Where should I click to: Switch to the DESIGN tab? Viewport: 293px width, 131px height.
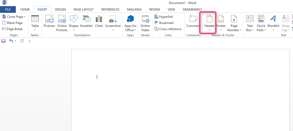coord(60,10)
